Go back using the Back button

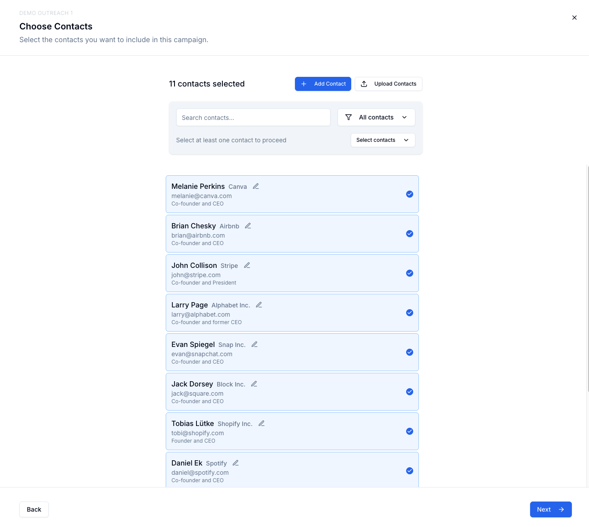click(x=34, y=509)
